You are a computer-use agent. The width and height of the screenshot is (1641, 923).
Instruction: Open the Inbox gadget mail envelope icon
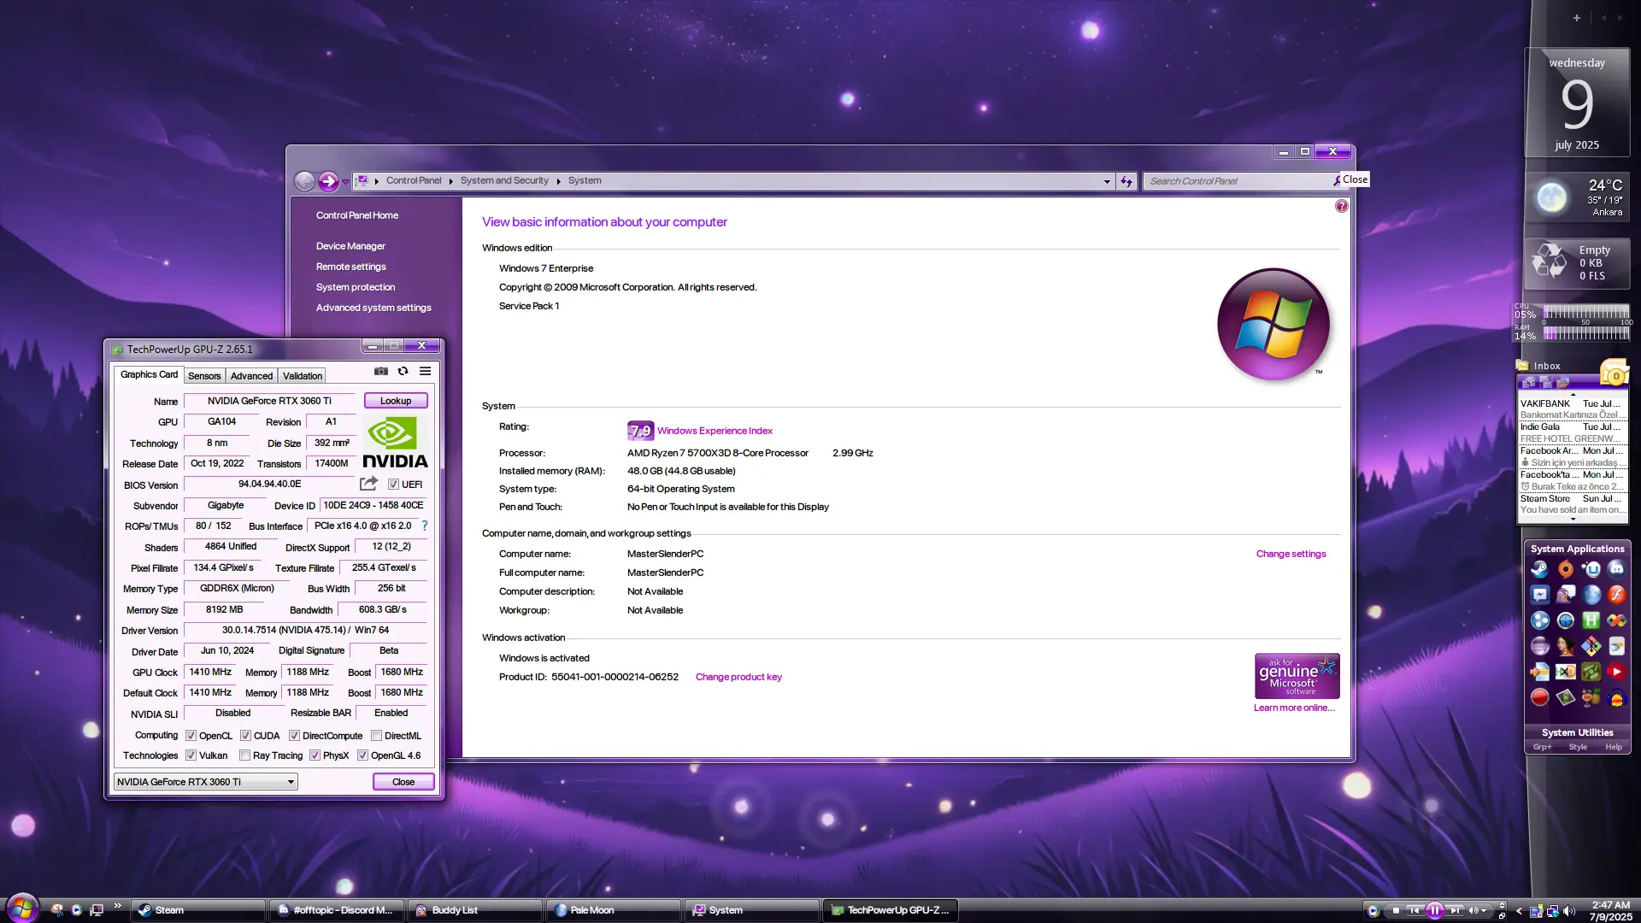(1615, 374)
